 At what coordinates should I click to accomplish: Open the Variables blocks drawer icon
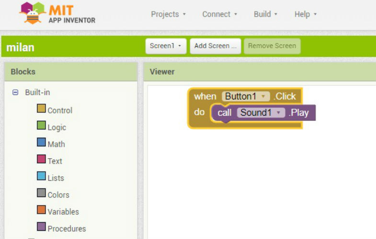click(41, 209)
